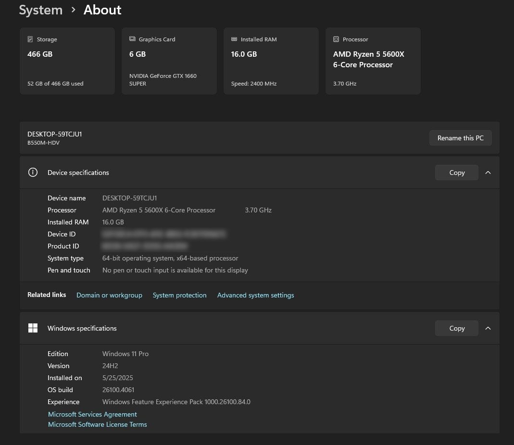Click '52 GB of 466 GB used' text

(x=55, y=84)
